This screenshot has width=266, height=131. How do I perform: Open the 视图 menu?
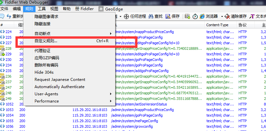[54, 9]
